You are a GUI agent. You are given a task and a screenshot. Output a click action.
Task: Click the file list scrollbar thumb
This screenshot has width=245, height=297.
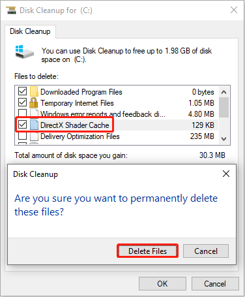pos(223,107)
